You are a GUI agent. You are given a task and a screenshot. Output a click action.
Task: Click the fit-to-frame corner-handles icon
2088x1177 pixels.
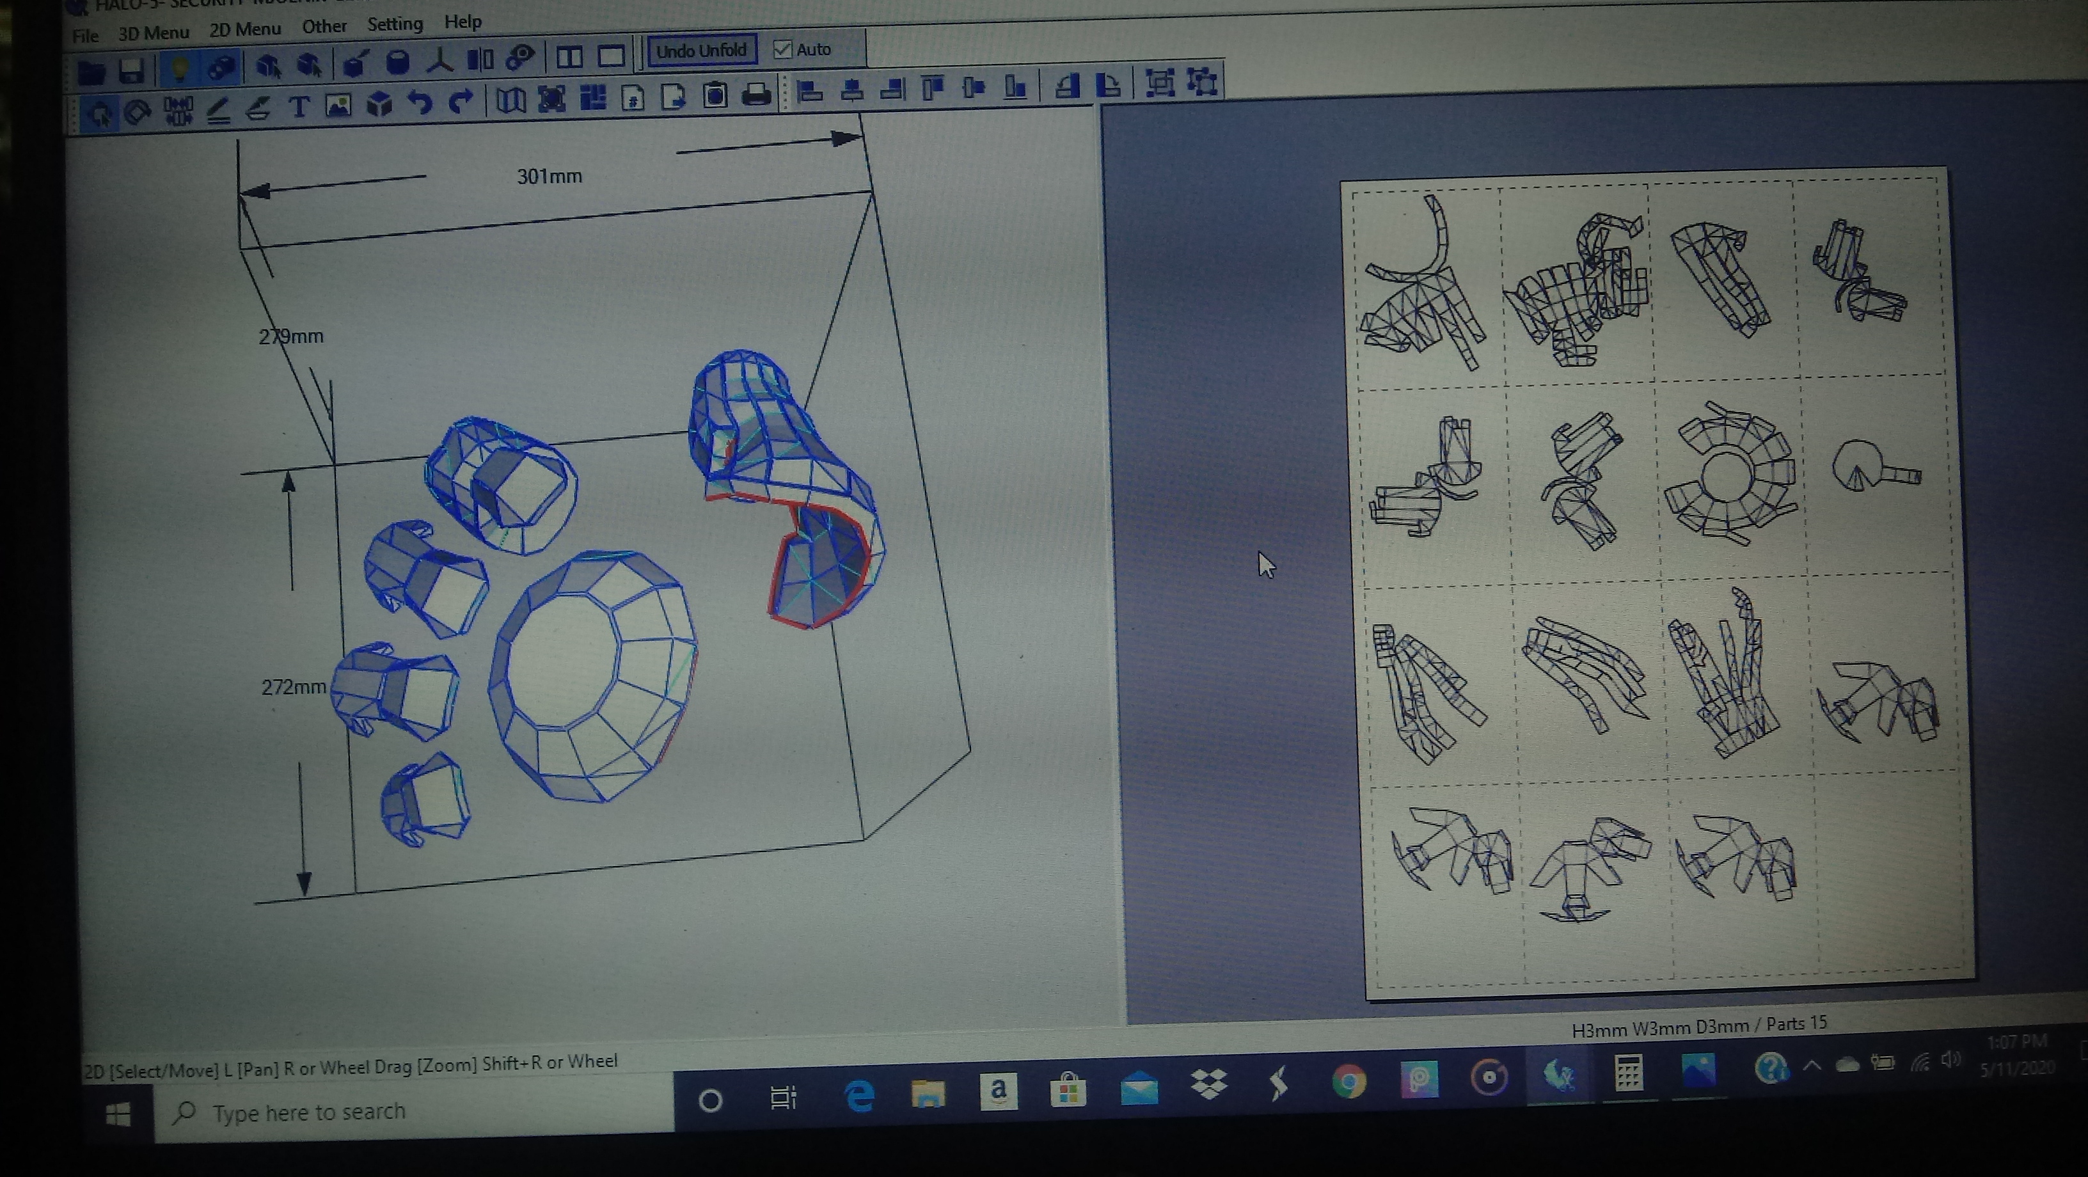551,99
